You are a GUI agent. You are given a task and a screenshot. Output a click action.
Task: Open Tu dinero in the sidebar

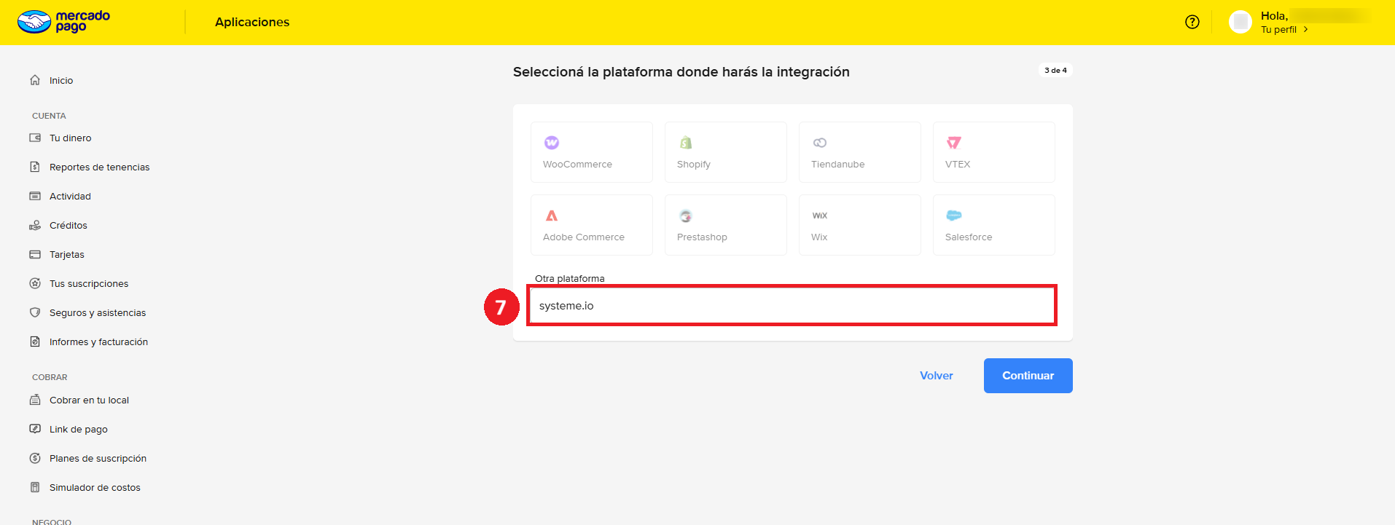click(71, 138)
